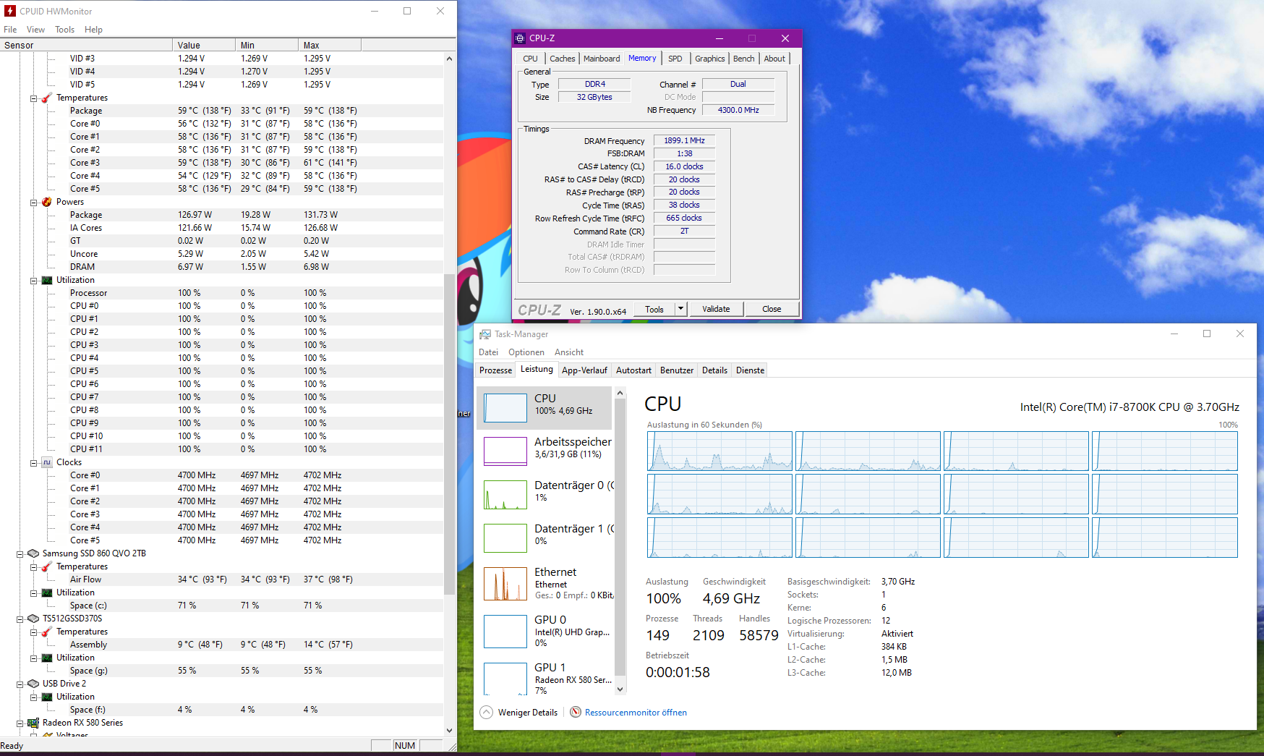Open the HWMonitor View menu
This screenshot has width=1264, height=756.
click(x=35, y=30)
